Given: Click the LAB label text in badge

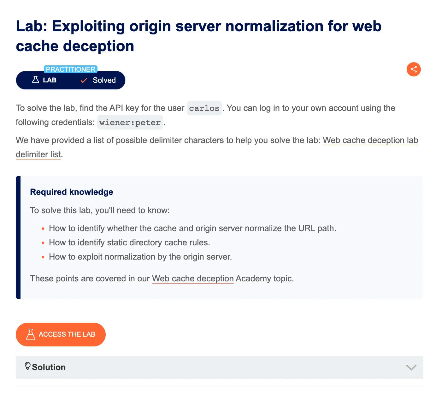Looking at the screenshot, I should [x=50, y=80].
